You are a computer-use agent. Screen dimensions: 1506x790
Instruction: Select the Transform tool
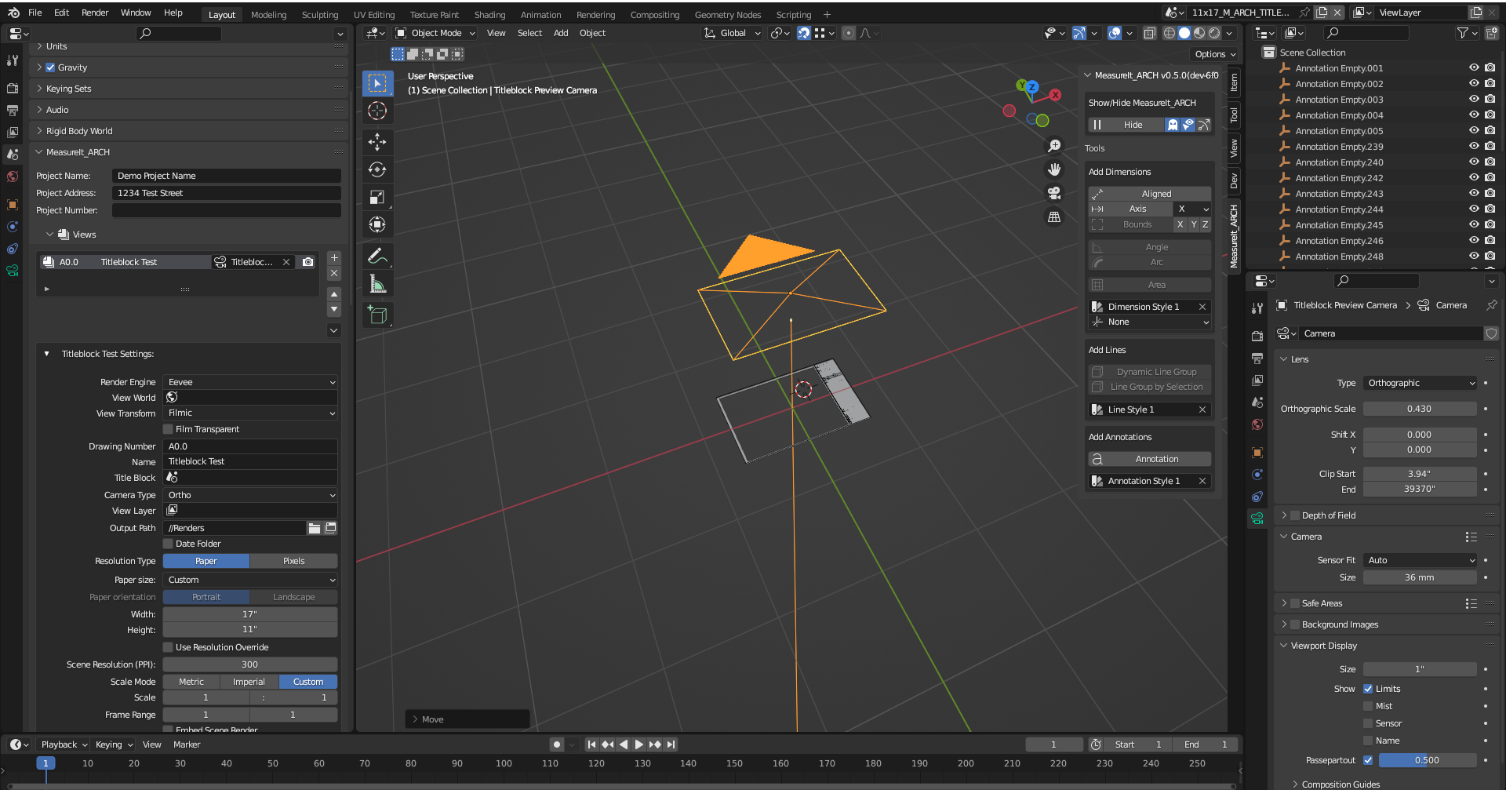tap(377, 224)
